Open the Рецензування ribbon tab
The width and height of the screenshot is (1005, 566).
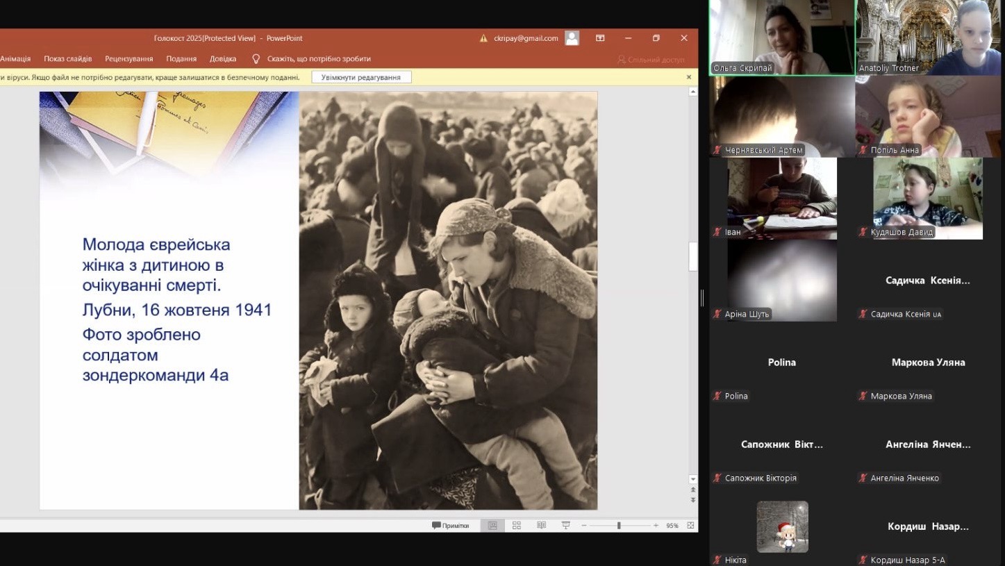click(129, 59)
